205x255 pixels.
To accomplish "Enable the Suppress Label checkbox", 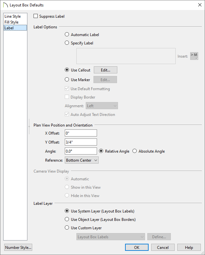I will 35,16.
